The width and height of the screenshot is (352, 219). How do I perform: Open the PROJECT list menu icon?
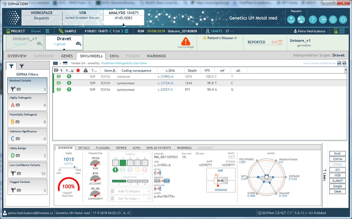47,31
